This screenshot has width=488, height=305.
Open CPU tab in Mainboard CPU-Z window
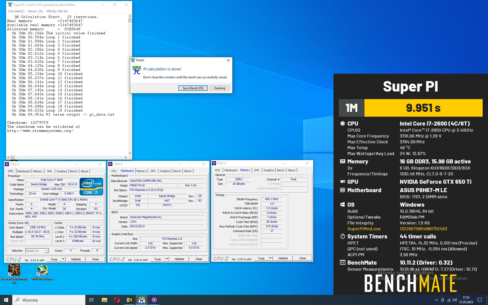click(114, 171)
